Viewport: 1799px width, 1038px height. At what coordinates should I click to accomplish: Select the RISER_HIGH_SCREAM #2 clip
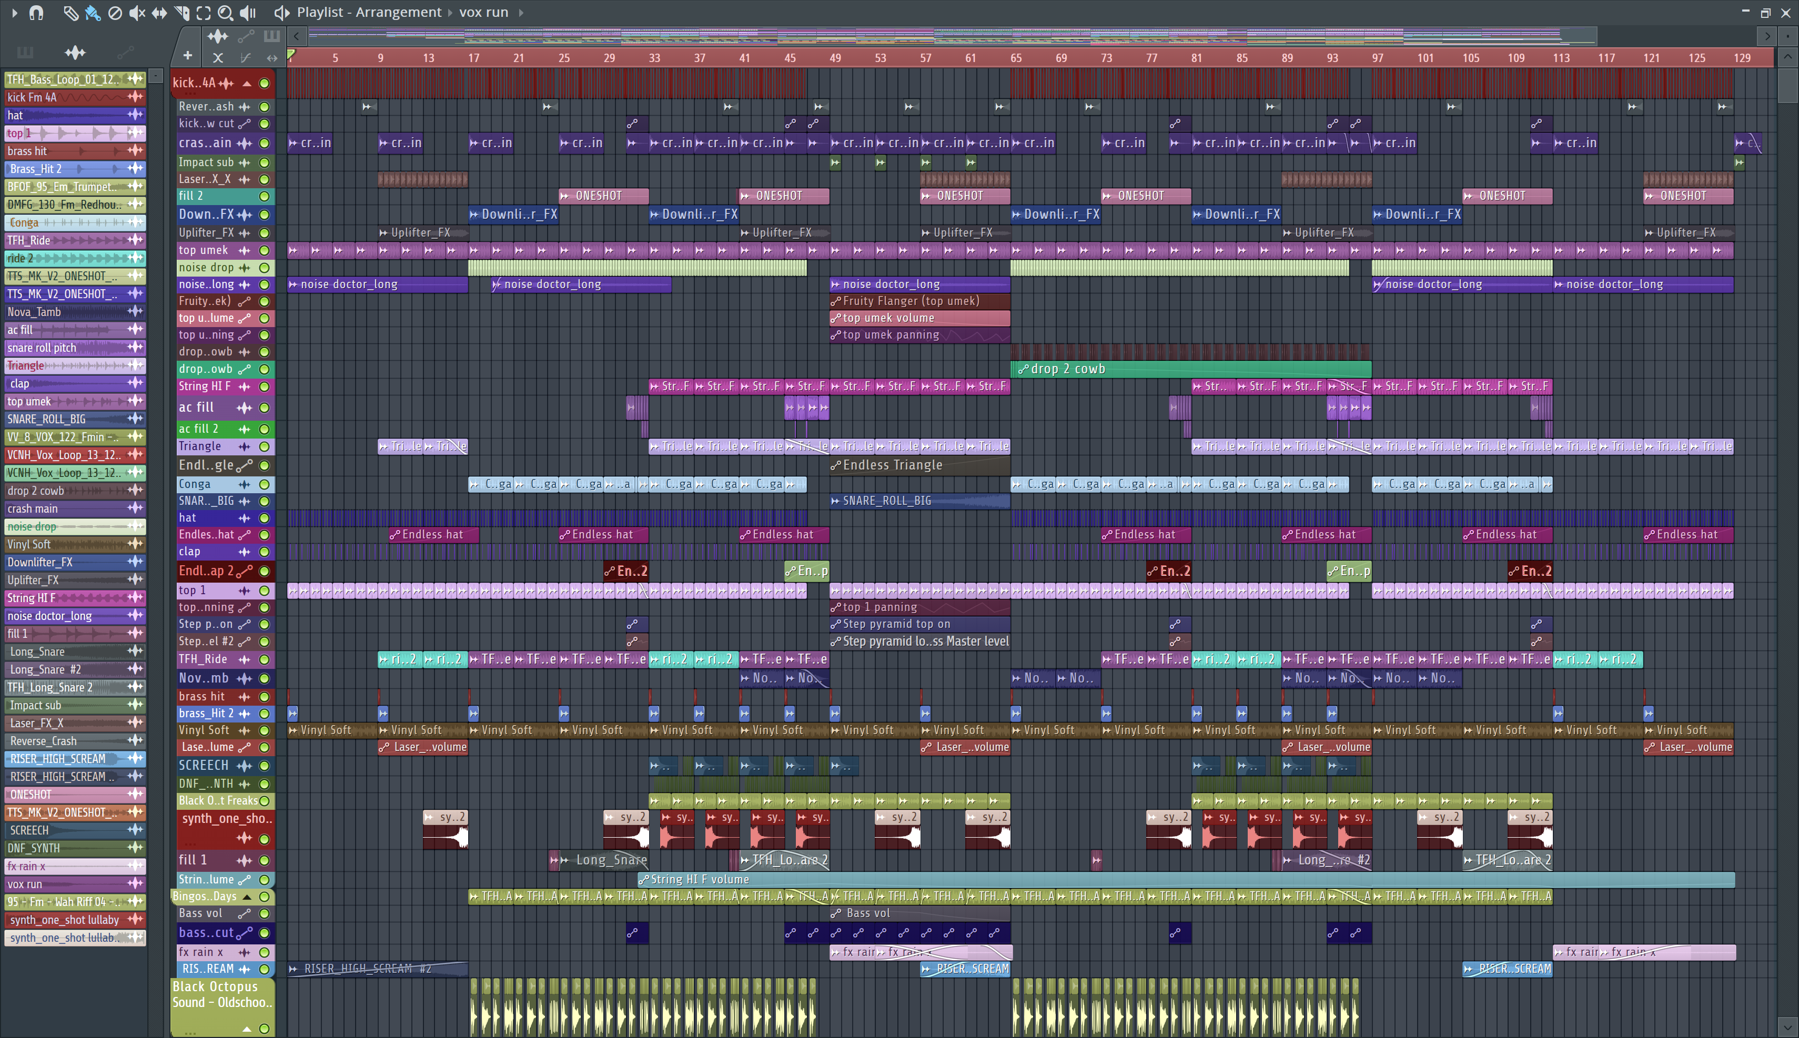click(378, 969)
